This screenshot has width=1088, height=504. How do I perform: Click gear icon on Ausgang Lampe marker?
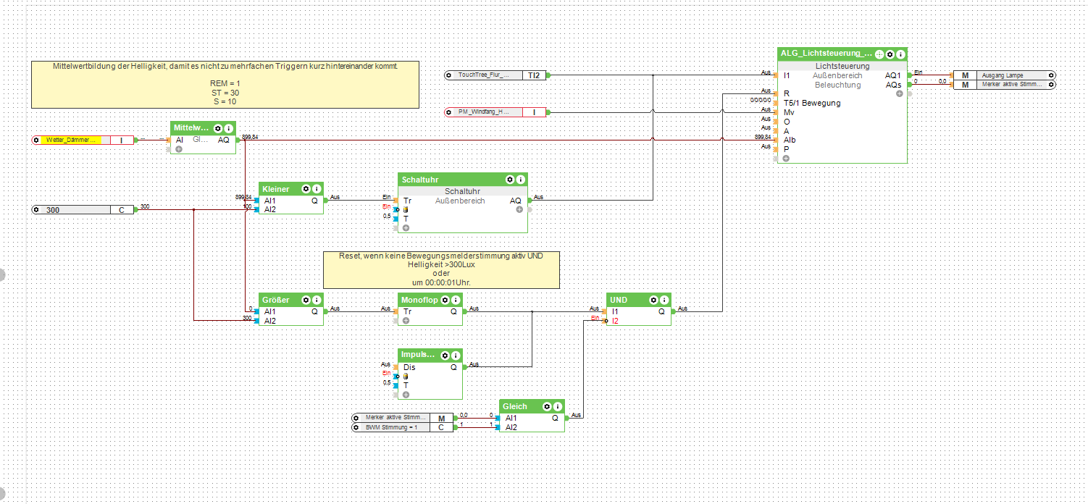pos(1050,75)
